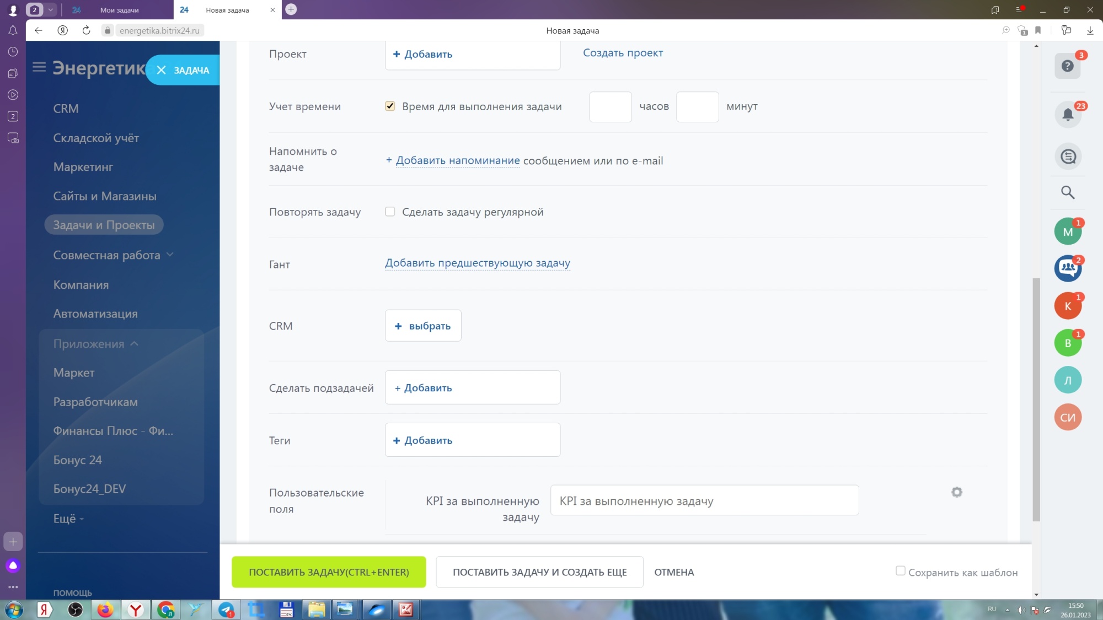This screenshot has width=1103, height=620.
Task: Go back with browser arrow
Action: point(38,30)
